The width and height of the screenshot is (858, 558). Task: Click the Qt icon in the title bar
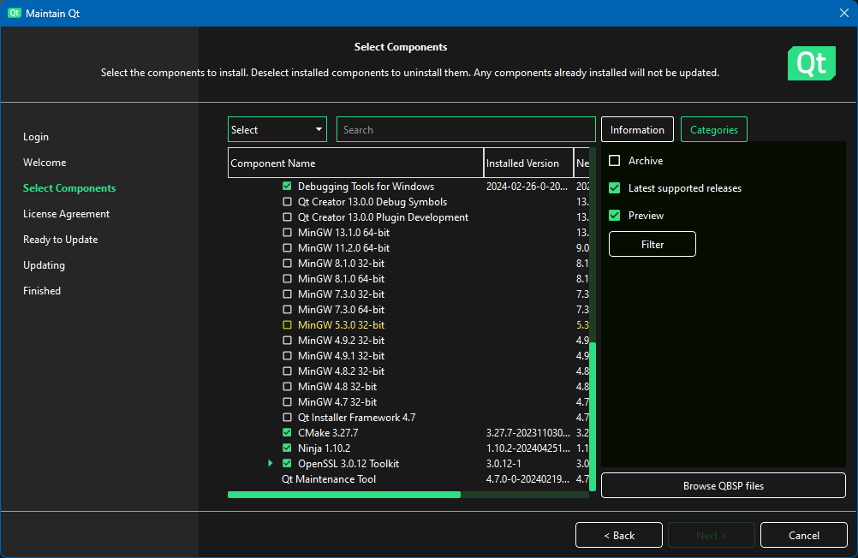coord(15,14)
